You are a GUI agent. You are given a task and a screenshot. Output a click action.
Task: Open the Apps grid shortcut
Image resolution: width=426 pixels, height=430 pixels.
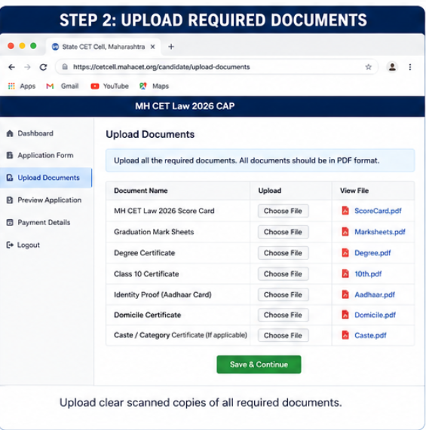tap(22, 86)
